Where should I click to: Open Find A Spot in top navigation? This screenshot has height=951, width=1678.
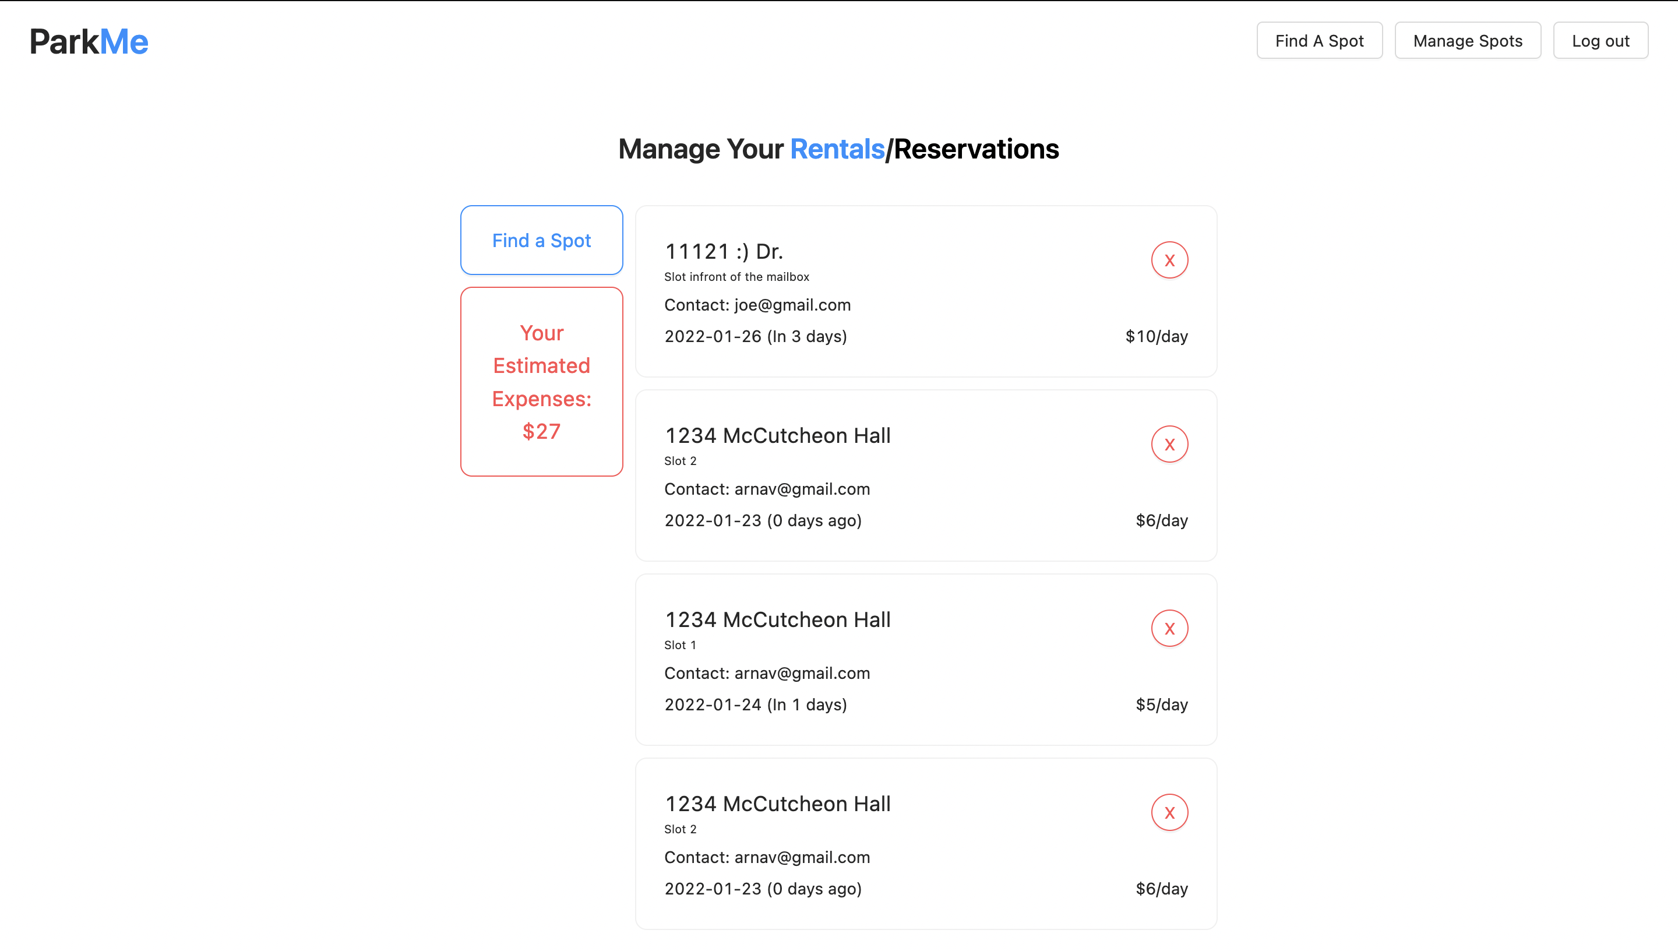pos(1319,40)
